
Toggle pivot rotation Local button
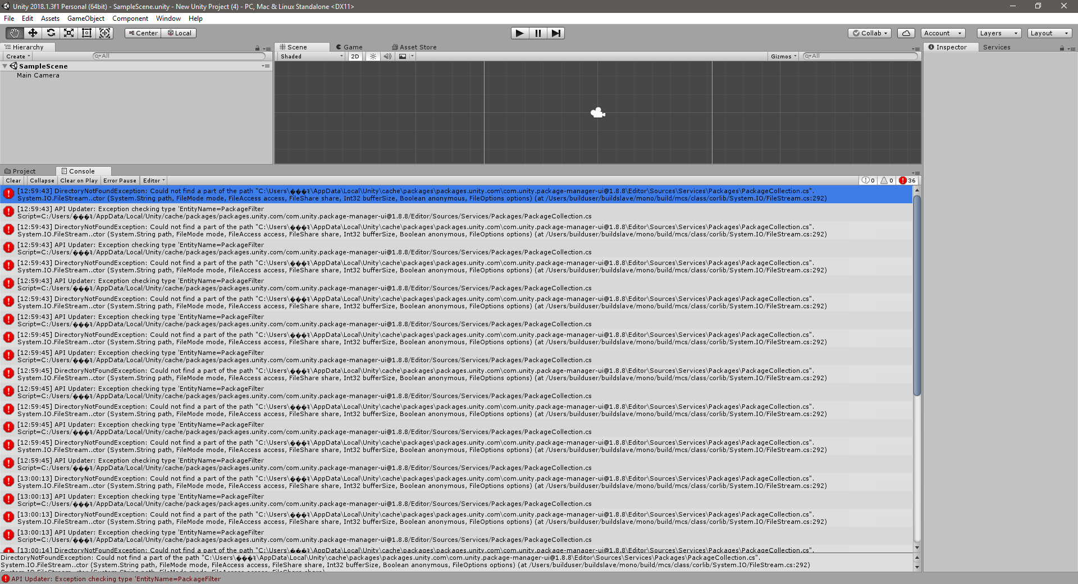[179, 33]
